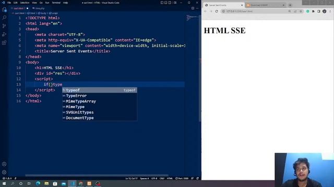This screenshot has width=334, height=187.
Task: Click the browser back arrow
Action: tap(205, 11)
